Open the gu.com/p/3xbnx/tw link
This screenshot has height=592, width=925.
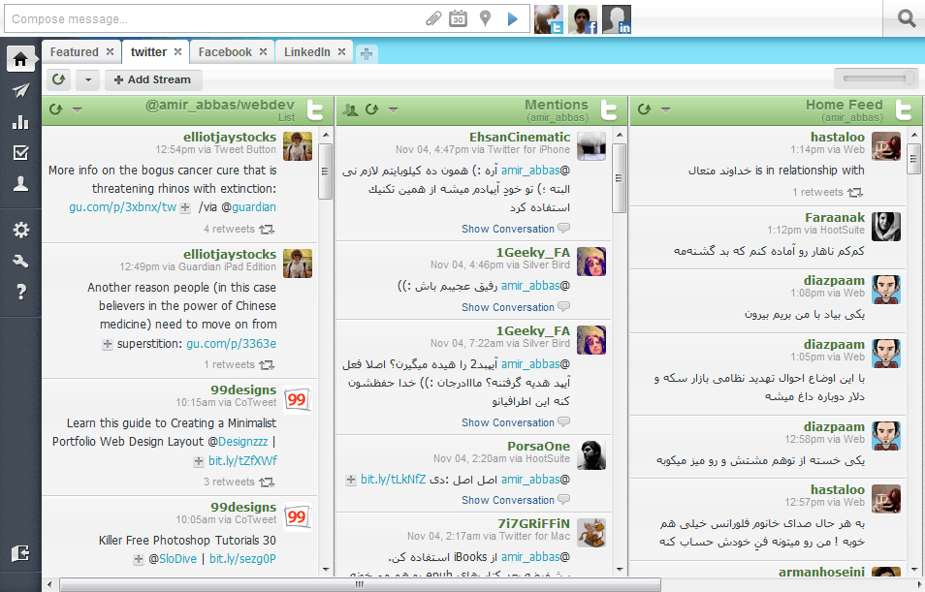123,207
